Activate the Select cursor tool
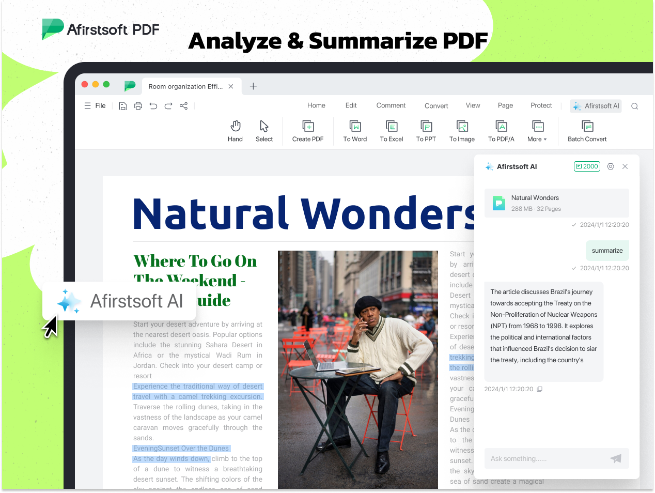This screenshot has width=655, height=493. [x=264, y=131]
